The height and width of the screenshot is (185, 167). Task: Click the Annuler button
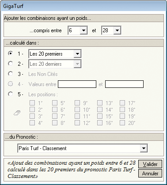click(150, 174)
